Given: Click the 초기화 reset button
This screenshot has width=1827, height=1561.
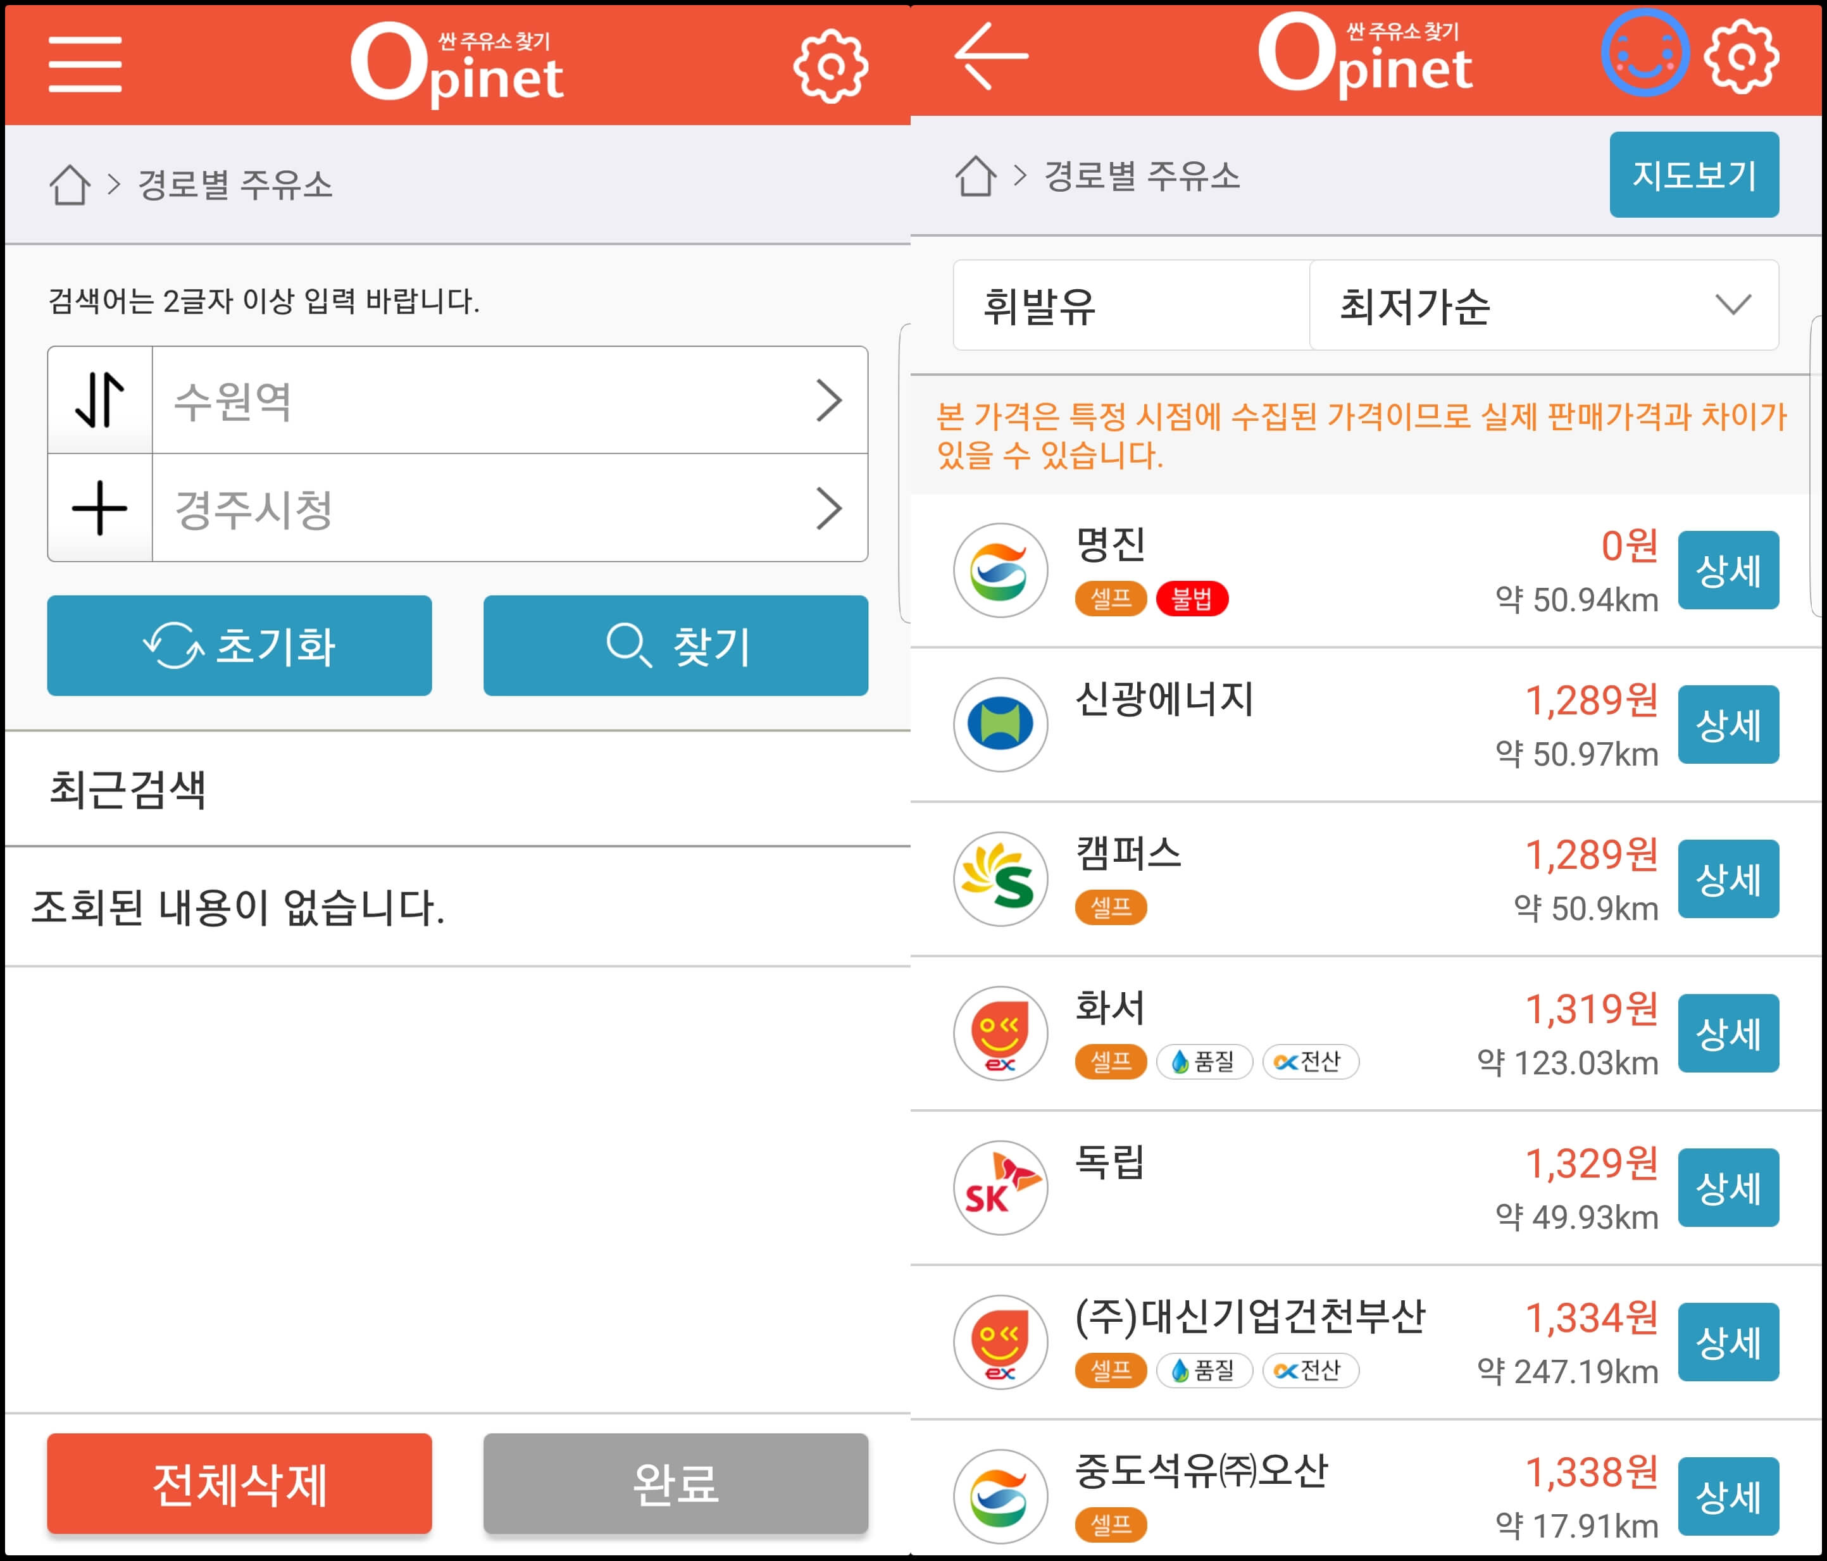Looking at the screenshot, I should [x=239, y=645].
